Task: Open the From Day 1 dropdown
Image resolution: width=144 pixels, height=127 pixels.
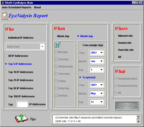Action: pos(97,70)
